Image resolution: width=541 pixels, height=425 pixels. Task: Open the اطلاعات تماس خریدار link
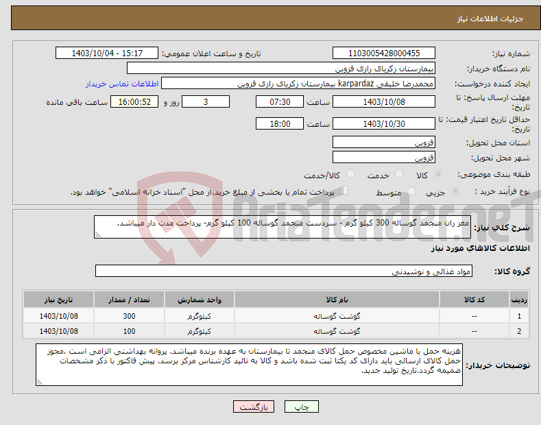click(x=122, y=84)
